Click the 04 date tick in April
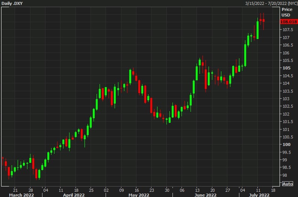The height and width of the screenshot is (197, 298). tap(45, 190)
